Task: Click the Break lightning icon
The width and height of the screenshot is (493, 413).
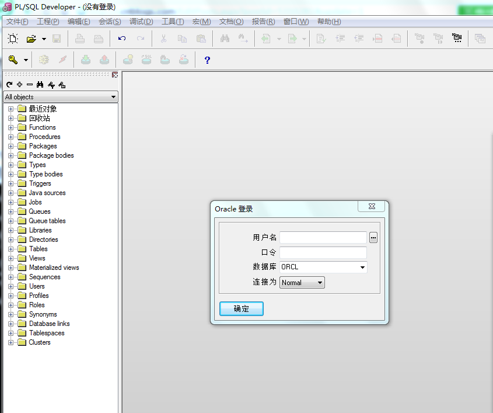Action: [x=63, y=59]
